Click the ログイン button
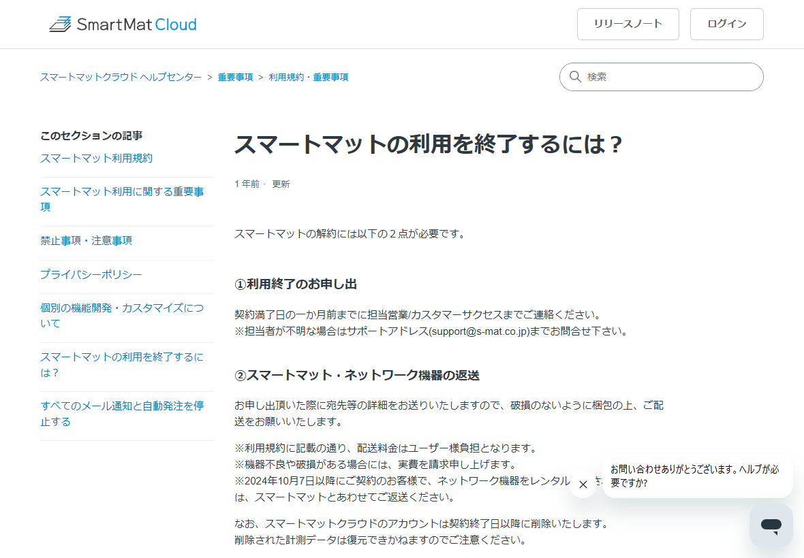Screen dimensions: 804x558 point(726,24)
